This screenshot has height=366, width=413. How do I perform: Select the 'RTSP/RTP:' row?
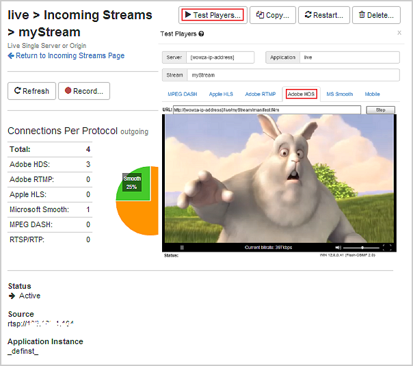[50, 239]
